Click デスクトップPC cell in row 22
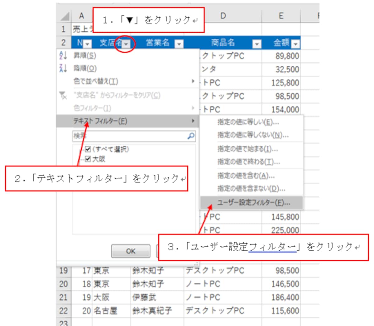 coord(223,310)
